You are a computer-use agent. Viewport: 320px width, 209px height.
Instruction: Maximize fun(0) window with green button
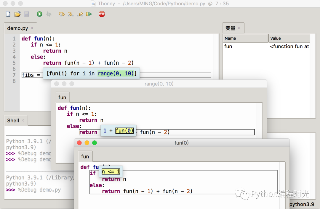[x=95, y=143]
